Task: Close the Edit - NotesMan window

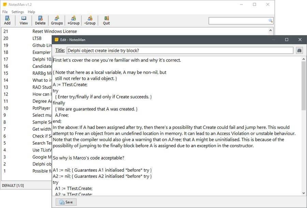Action: (x=300, y=40)
